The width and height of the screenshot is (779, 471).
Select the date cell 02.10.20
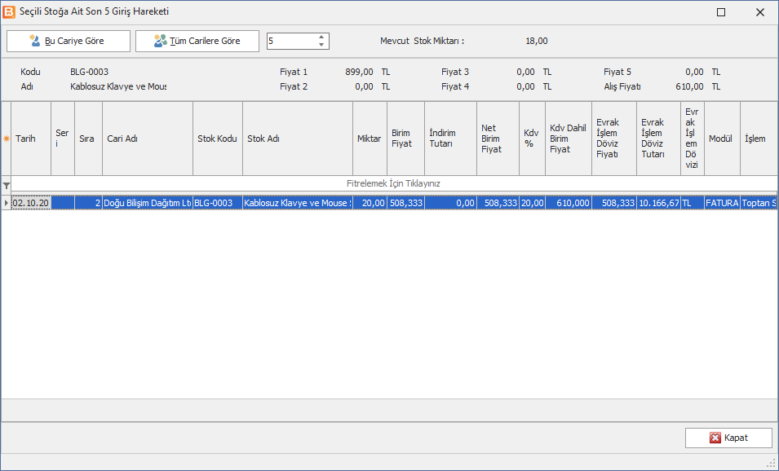pyautogui.click(x=31, y=202)
